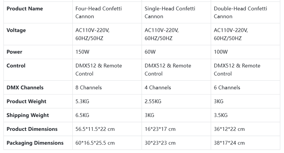Click the Packaging Dimensions row label

[35, 143]
